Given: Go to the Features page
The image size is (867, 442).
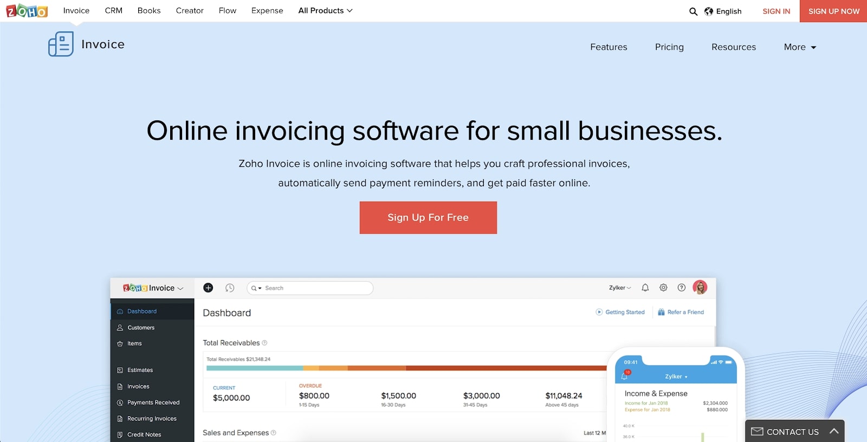Looking at the screenshot, I should click(x=609, y=47).
